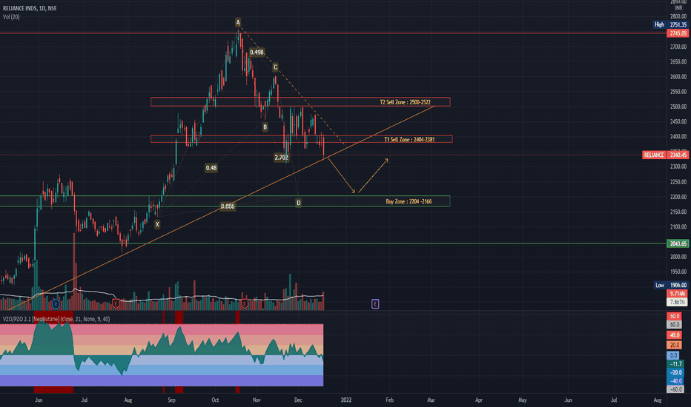691x407 pixels.
Task: Click the Mar label on time axis
Action: pos(431,400)
